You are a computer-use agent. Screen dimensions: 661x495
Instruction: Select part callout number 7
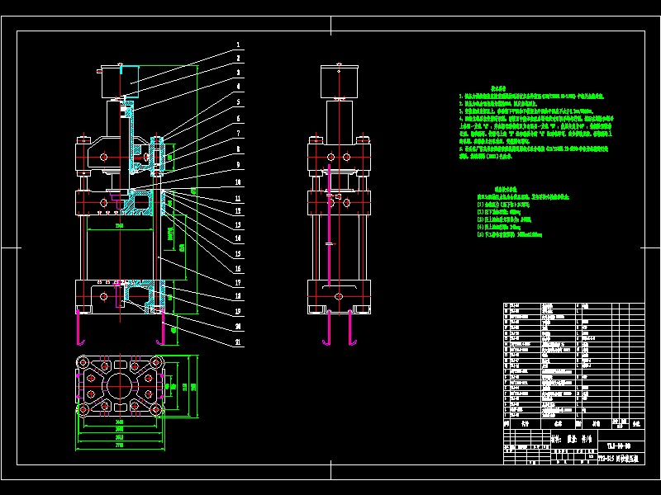[x=238, y=134]
